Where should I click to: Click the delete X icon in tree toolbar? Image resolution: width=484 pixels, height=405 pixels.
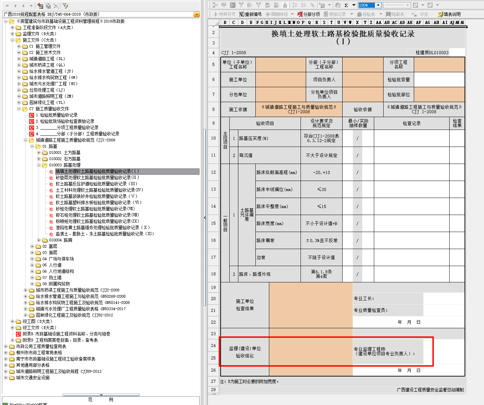click(x=56, y=6)
